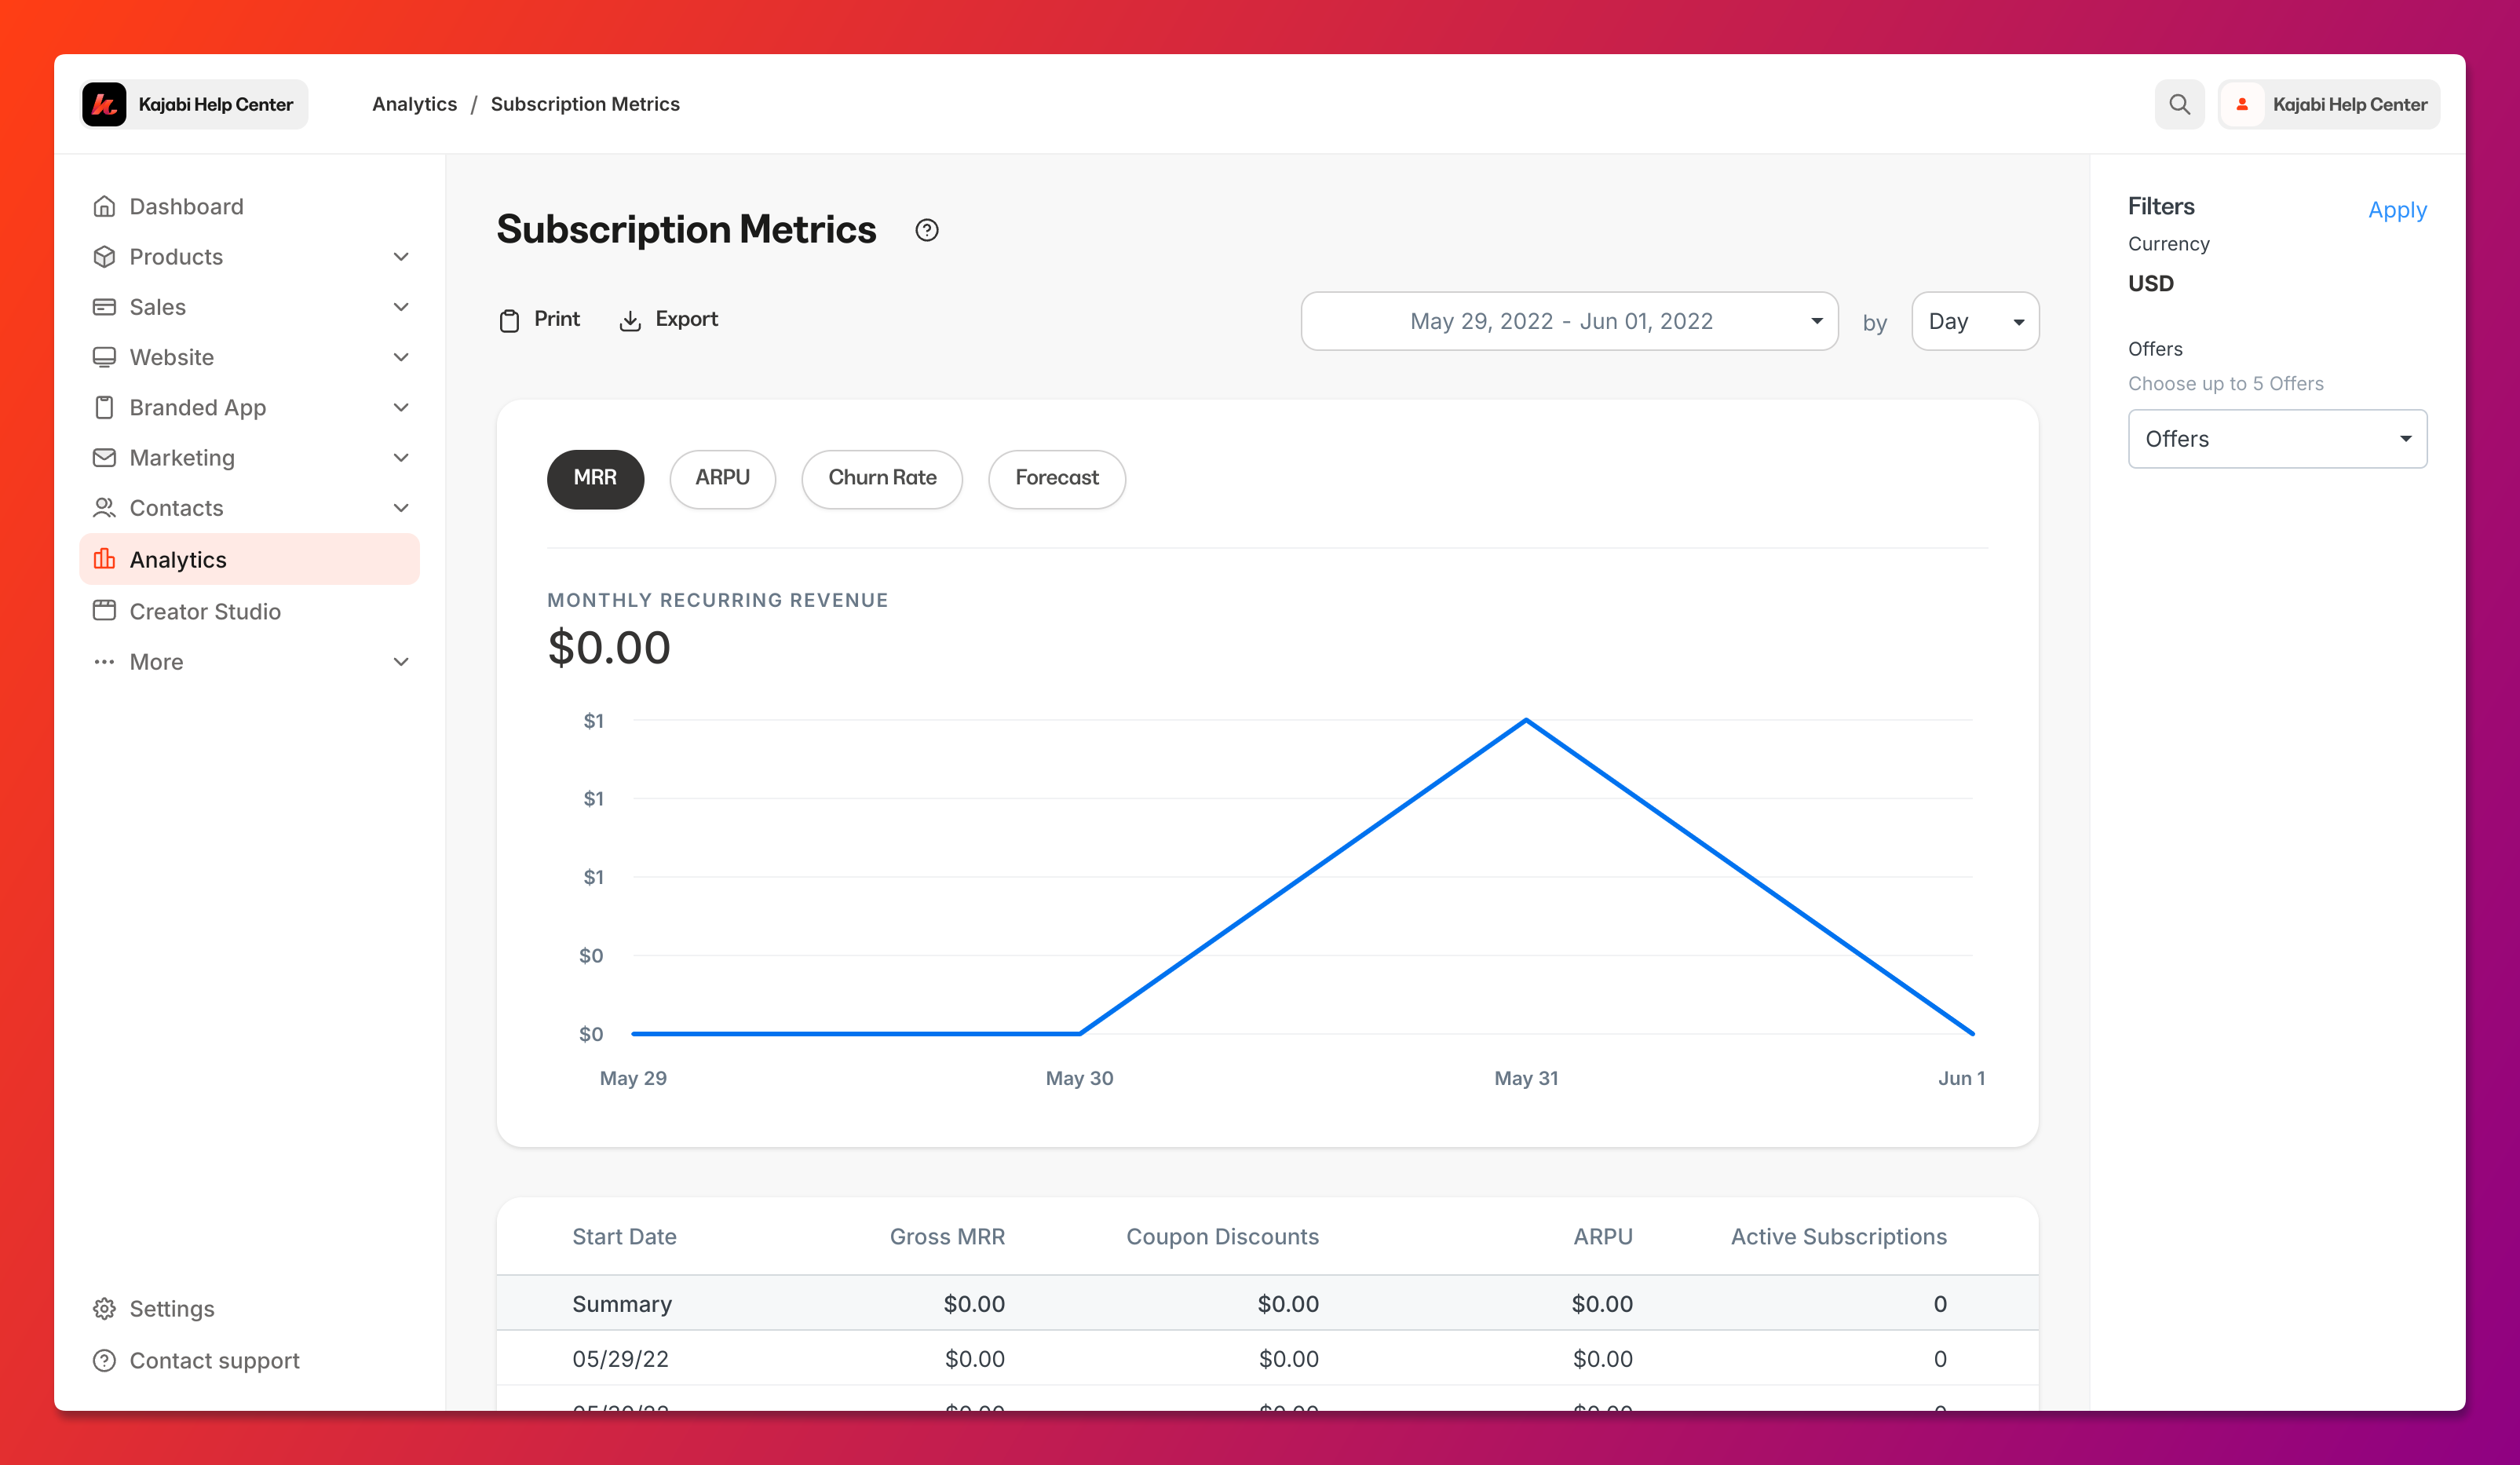Click the USD currency value

pos(2151,283)
